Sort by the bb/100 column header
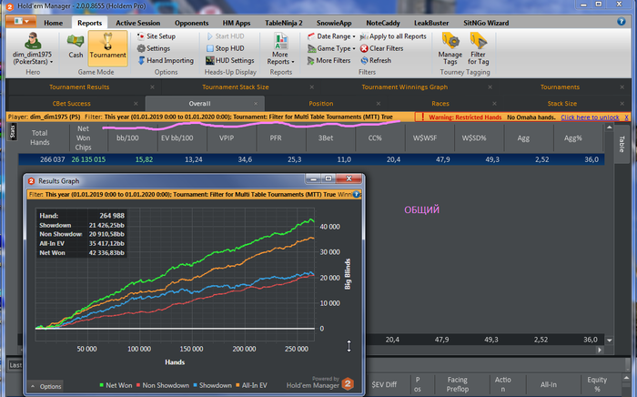The image size is (637, 397). click(127, 138)
